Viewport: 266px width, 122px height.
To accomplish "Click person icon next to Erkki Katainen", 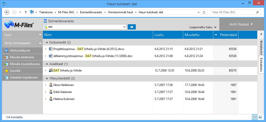I will [x=51, y=92].
